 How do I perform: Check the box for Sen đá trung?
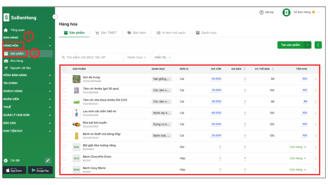click(x=64, y=79)
